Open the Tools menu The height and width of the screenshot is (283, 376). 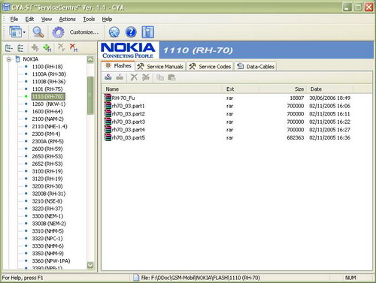89,20
